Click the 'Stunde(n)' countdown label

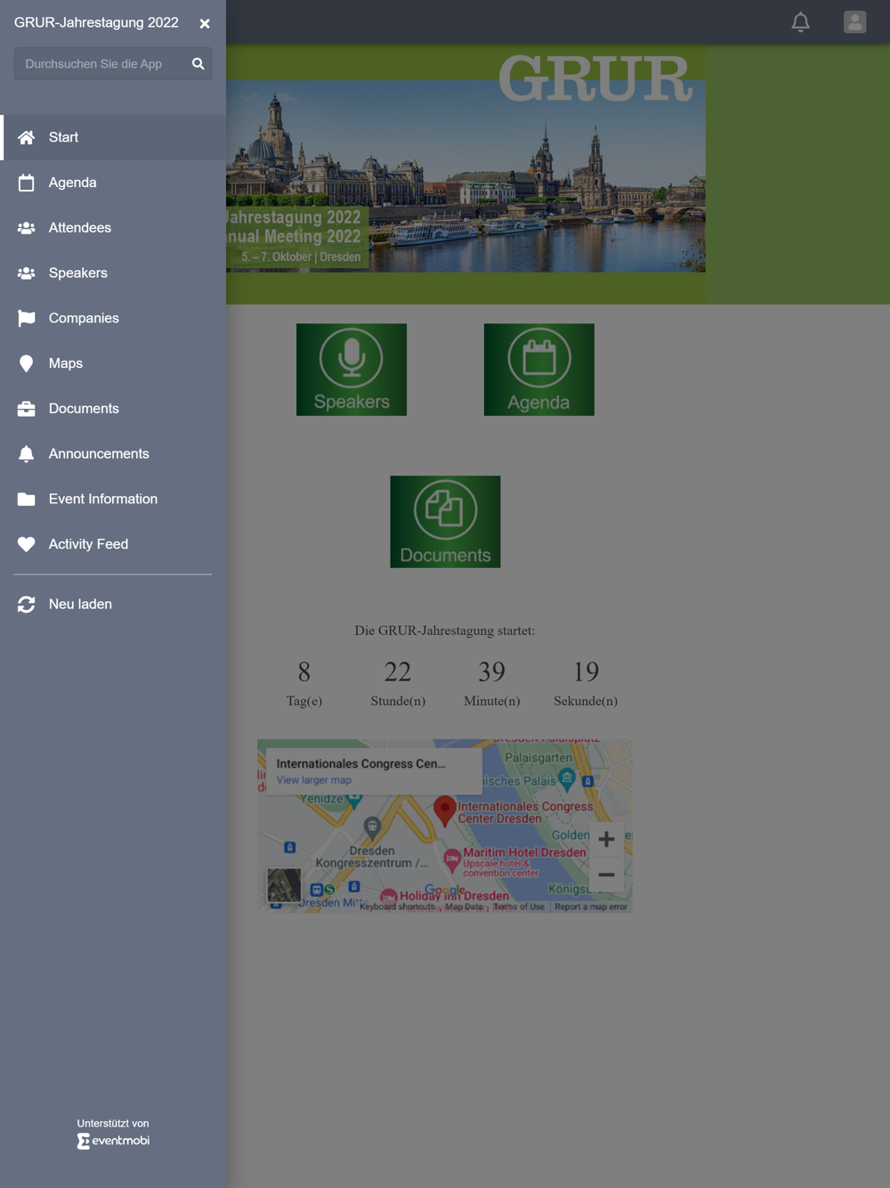398,701
